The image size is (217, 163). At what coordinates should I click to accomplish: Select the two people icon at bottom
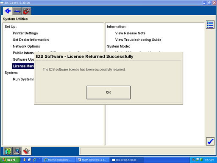click(x=8, y=151)
